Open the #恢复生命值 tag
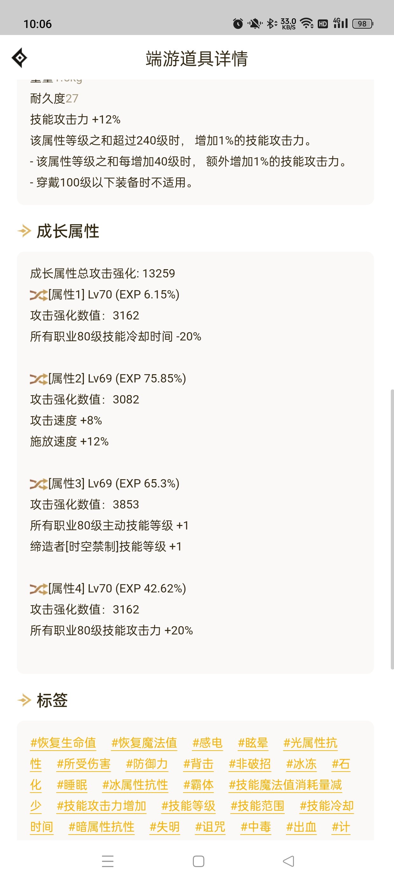This screenshot has height=882, width=394. (x=63, y=743)
